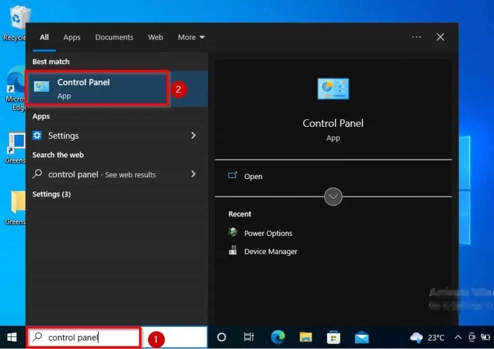Viewport: 494px width, 349px height.
Task: Expand the More search filter menu
Action: [191, 37]
